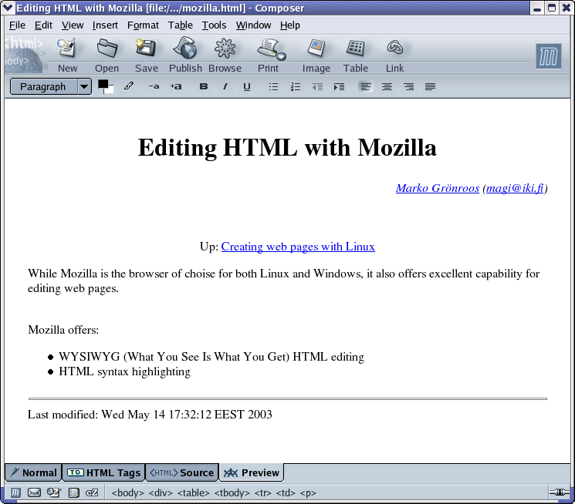
Task: Expand the Print button dropdown arrow
Action: pyautogui.click(x=282, y=57)
